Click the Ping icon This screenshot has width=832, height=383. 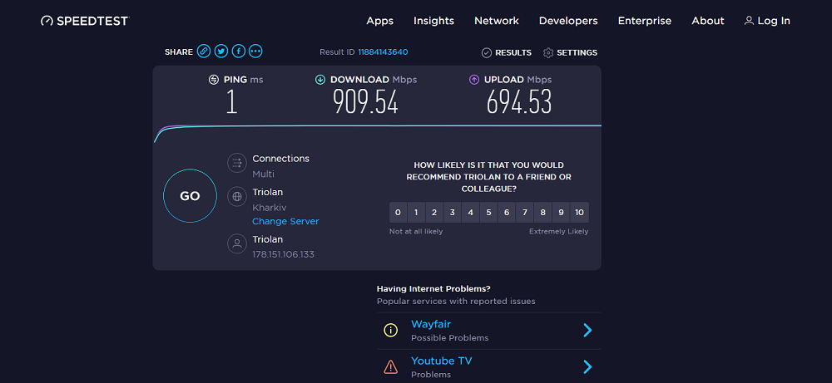214,80
